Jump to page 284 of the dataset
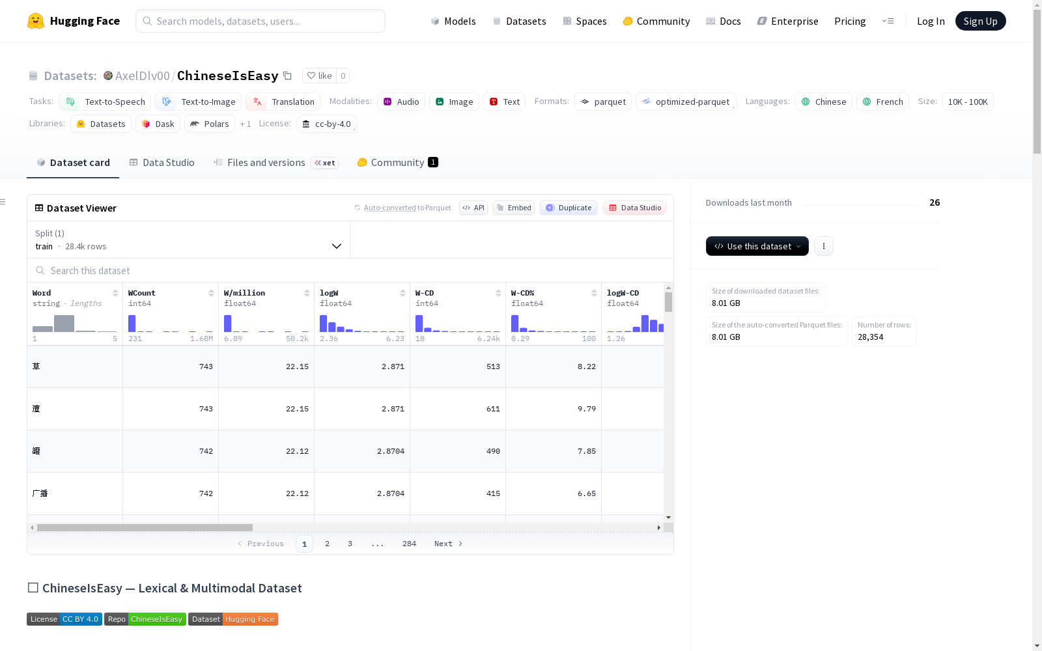 point(409,544)
